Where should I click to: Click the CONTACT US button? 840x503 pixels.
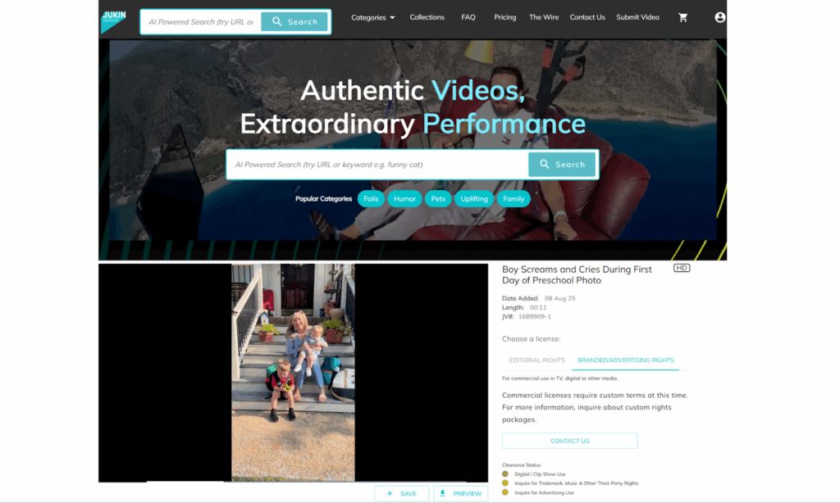pos(569,441)
